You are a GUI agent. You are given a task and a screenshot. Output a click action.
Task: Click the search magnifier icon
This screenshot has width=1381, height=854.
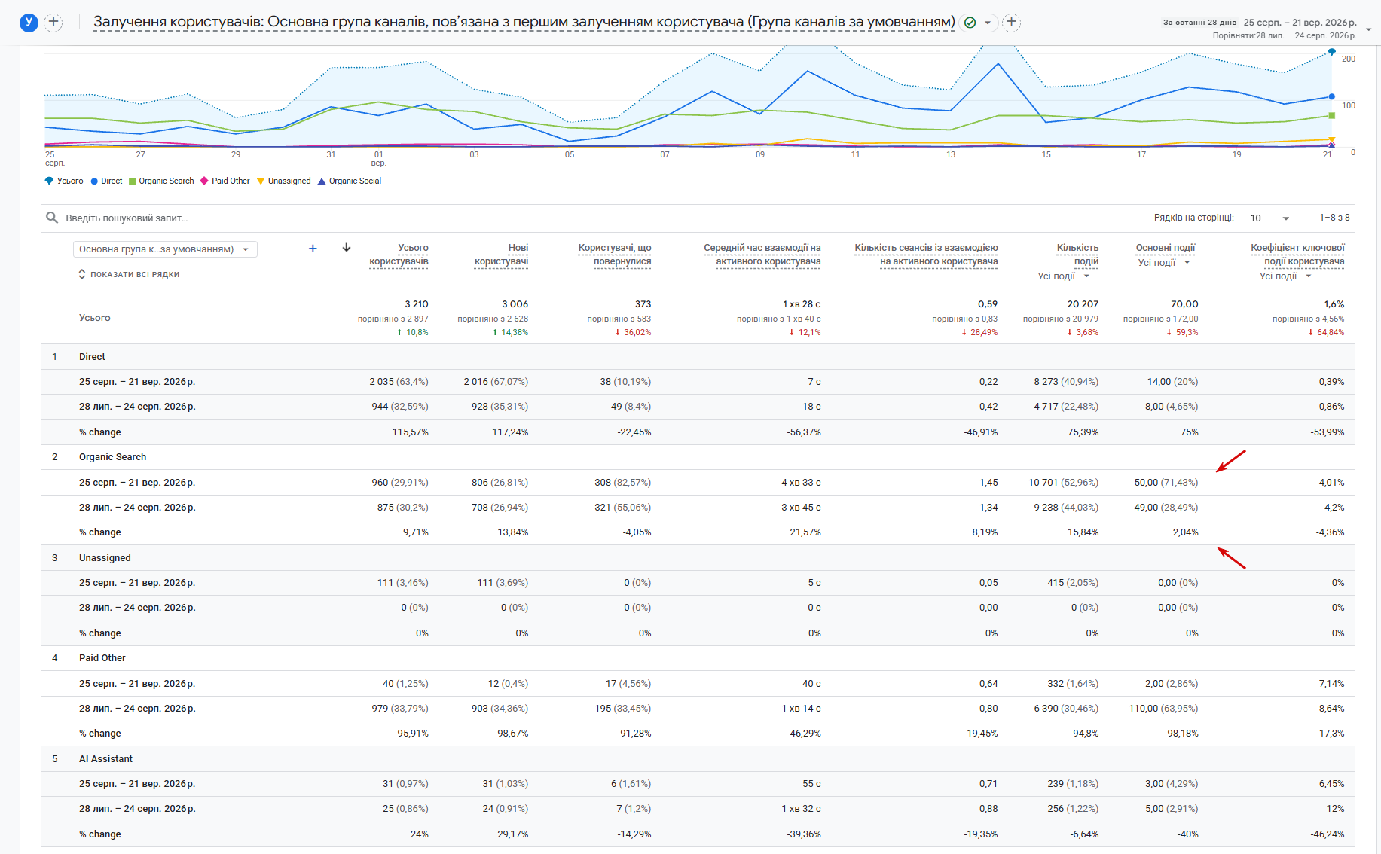click(52, 218)
